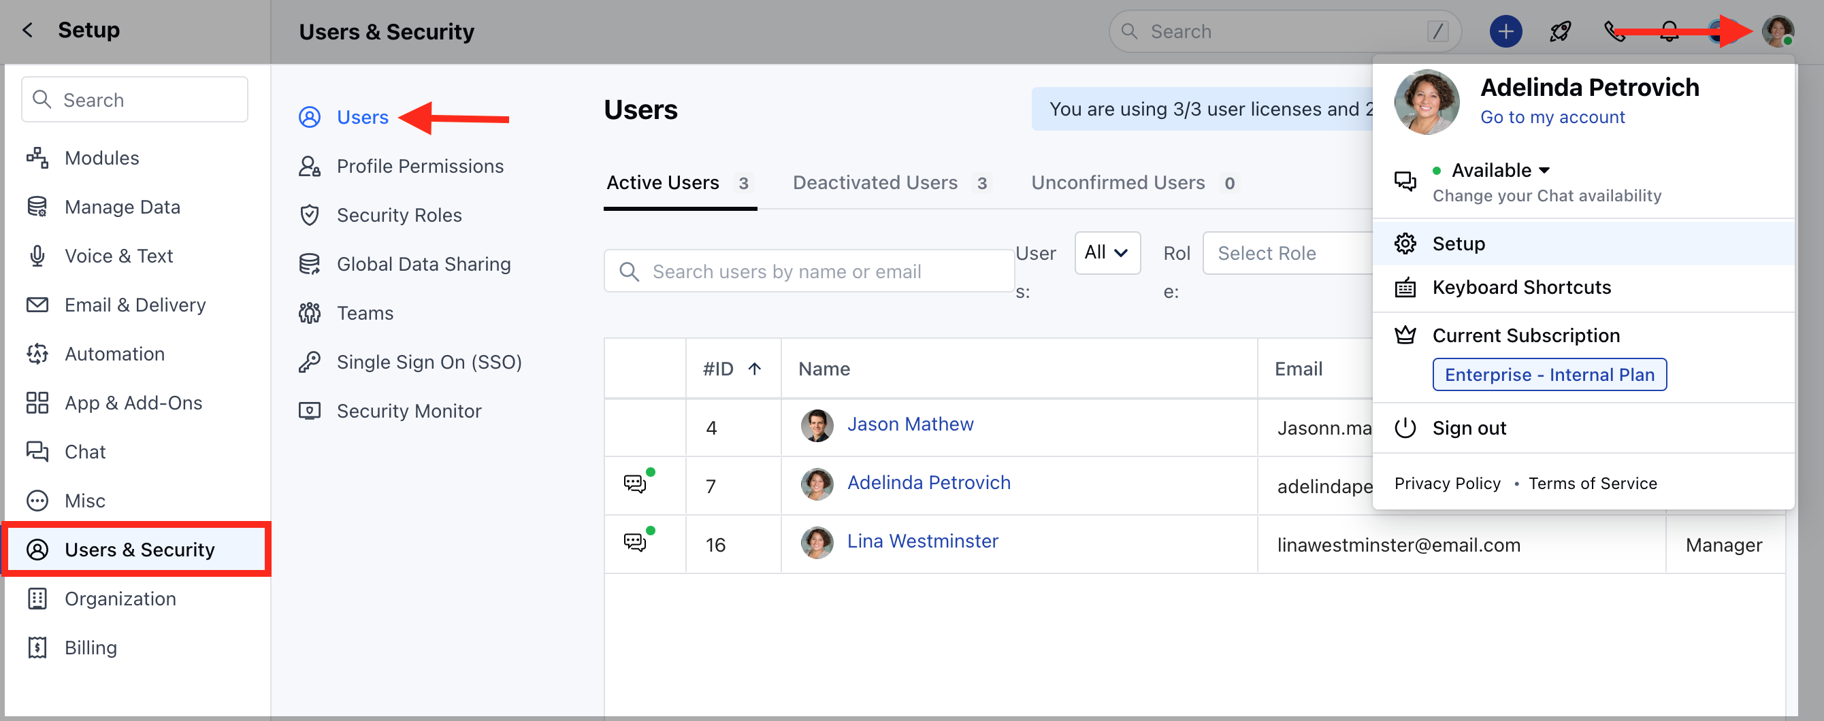Click the rocket icon in top bar

pos(1560,32)
